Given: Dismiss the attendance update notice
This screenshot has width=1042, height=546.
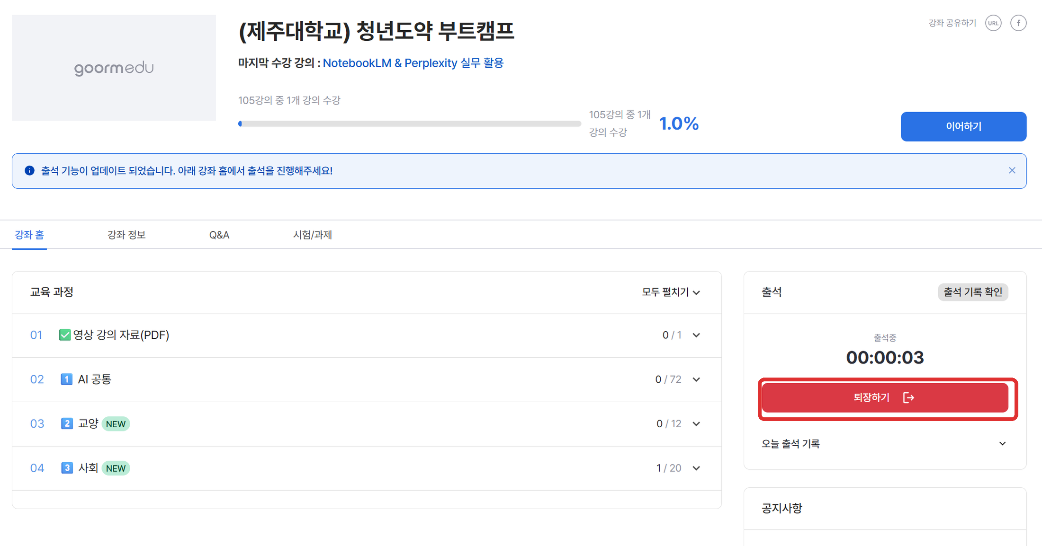Looking at the screenshot, I should pyautogui.click(x=1012, y=170).
